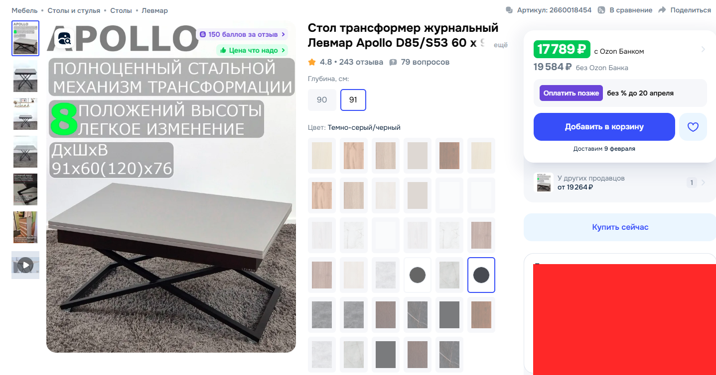Expand the У других продавцов offers

[620, 183]
